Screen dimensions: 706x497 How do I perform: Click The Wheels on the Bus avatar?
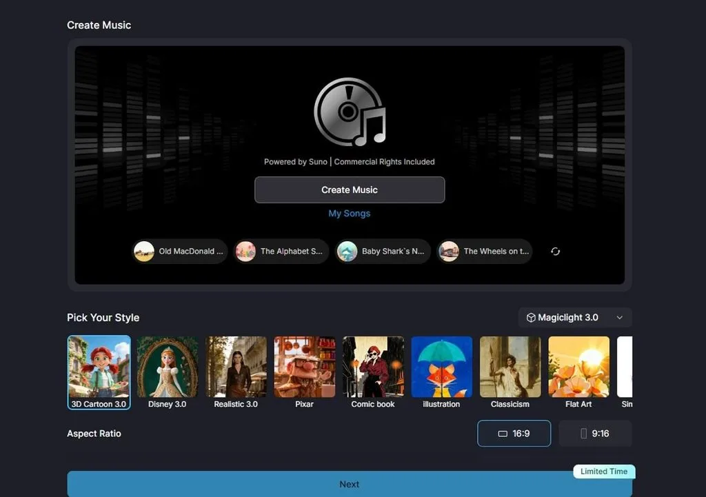449,251
